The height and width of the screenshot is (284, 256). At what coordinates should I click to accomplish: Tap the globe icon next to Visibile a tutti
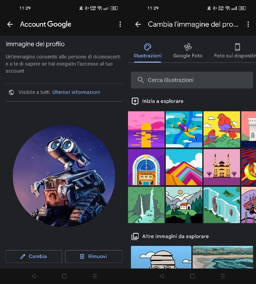[11, 92]
